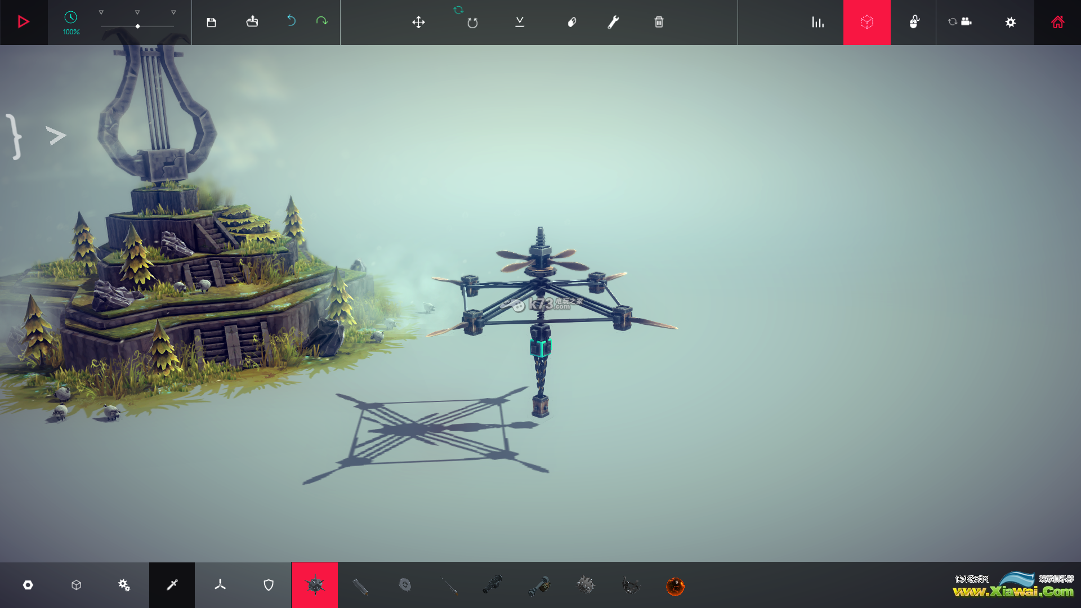Save the machine using the floppy disk icon
Viewport: 1081px width, 608px height.
tap(211, 22)
